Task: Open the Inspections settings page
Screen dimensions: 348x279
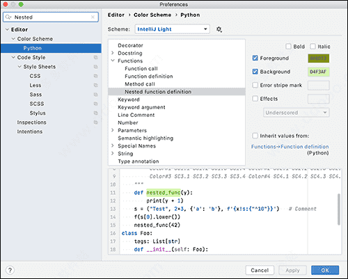Action: point(31,122)
